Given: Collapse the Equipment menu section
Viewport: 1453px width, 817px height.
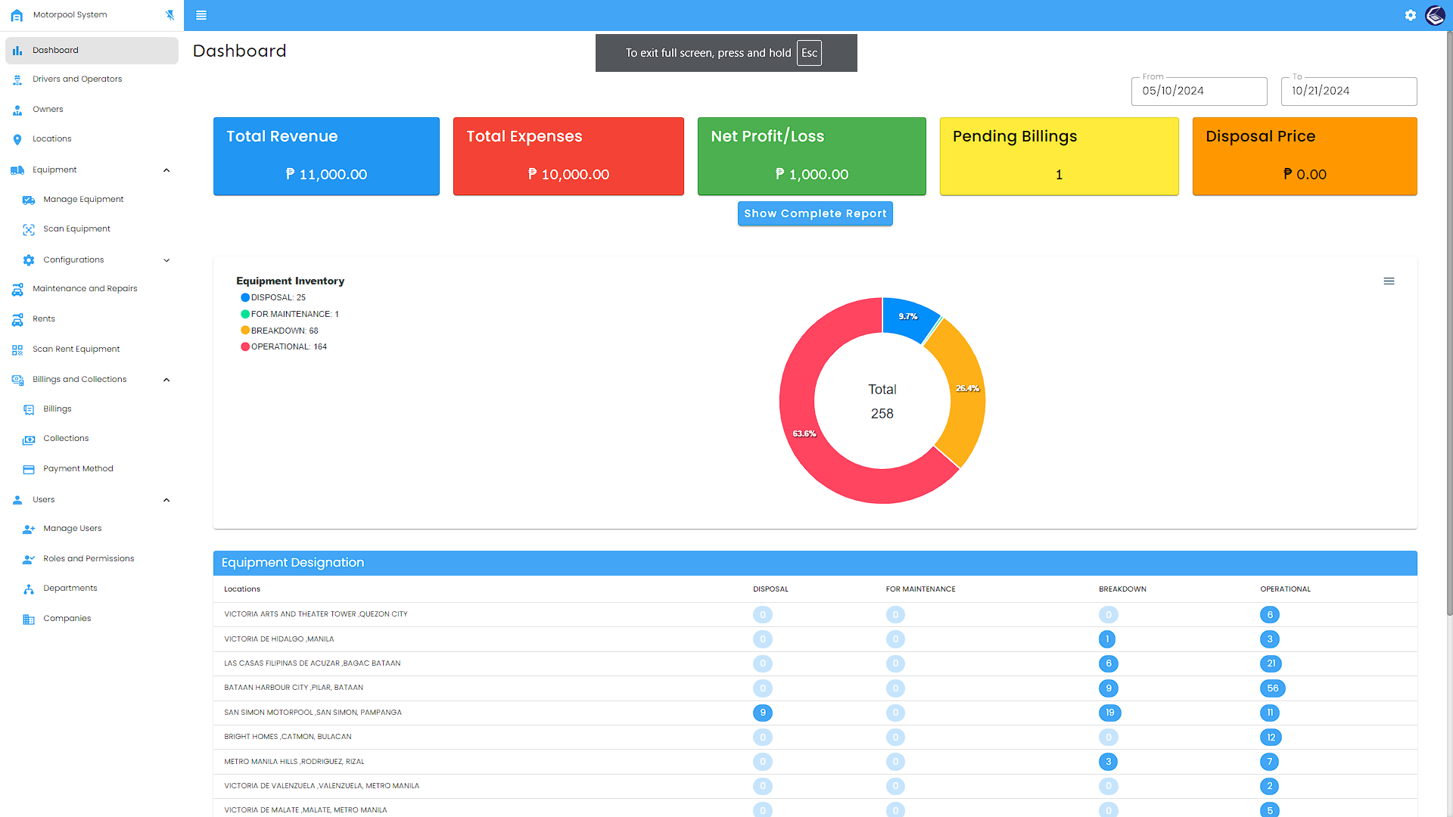Looking at the screenshot, I should (166, 170).
